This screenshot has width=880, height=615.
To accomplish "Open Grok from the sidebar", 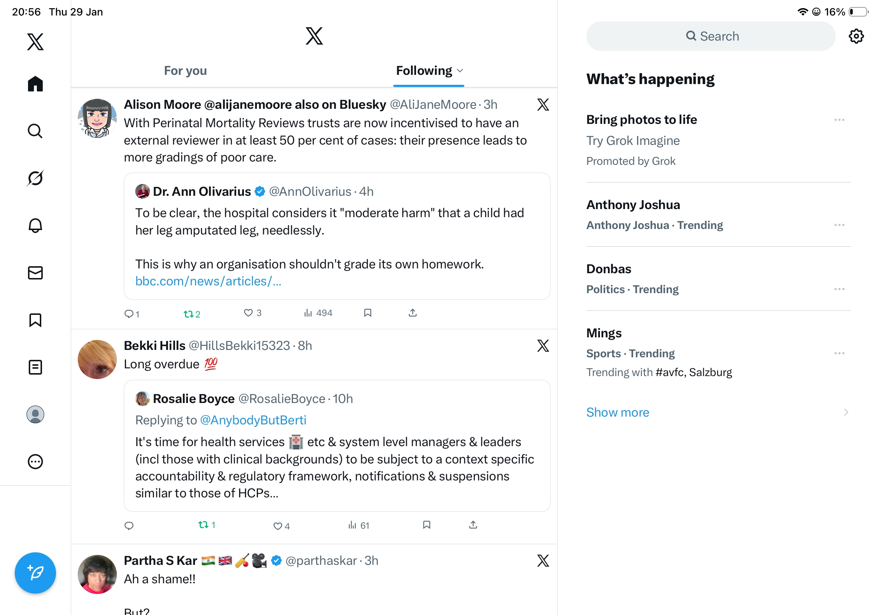I will [x=35, y=178].
